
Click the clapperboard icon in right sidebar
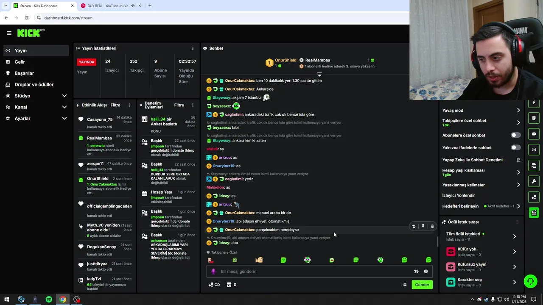click(534, 213)
